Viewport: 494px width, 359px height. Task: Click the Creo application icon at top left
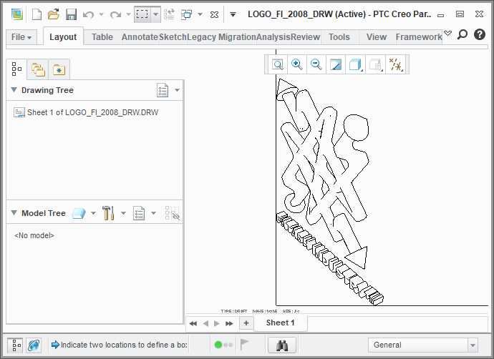click(x=17, y=14)
